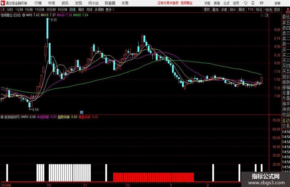Select the 周线 weekly period
Image resolution: width=290 pixels, height=187 pixels.
click(x=81, y=10)
